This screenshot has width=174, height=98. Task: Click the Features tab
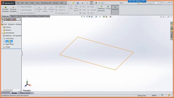tap(5, 16)
